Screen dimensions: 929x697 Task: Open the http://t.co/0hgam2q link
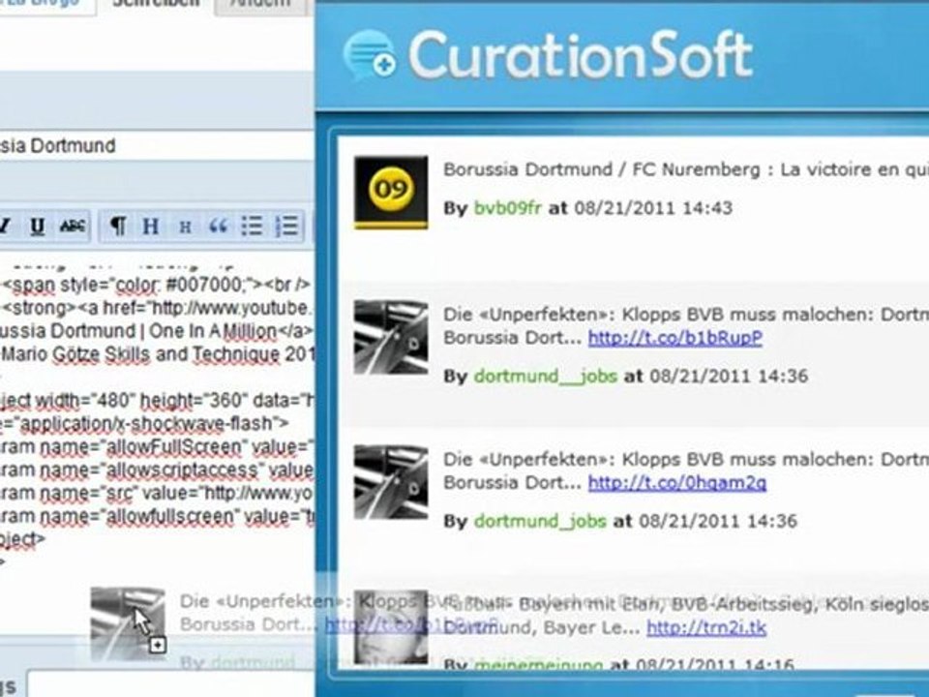click(x=677, y=483)
